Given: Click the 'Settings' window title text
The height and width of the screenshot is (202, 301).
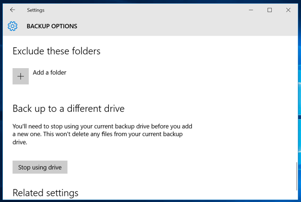Looking at the screenshot, I should [36, 10].
